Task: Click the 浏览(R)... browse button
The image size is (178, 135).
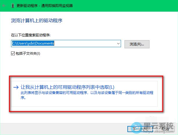Action: 137,44
